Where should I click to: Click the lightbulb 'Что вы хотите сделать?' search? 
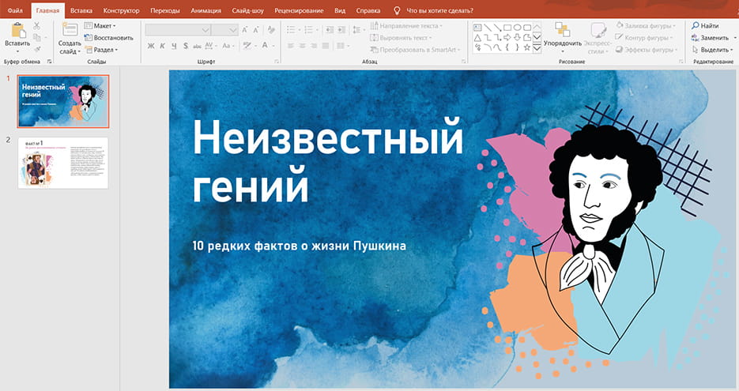coord(397,10)
